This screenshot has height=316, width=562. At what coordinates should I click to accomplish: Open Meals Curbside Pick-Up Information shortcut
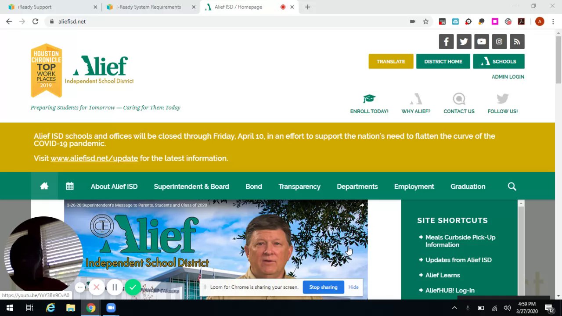coord(460,241)
